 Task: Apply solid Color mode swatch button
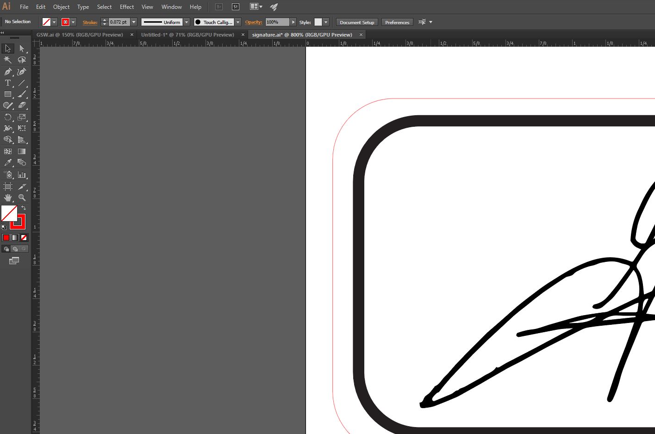(x=6, y=237)
